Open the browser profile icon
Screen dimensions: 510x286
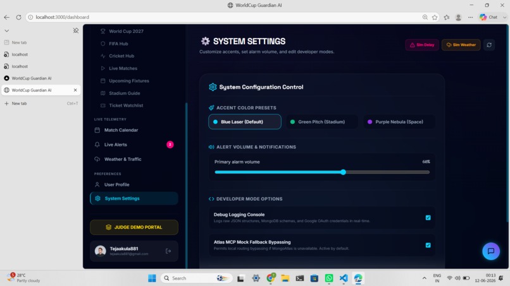coord(458,17)
